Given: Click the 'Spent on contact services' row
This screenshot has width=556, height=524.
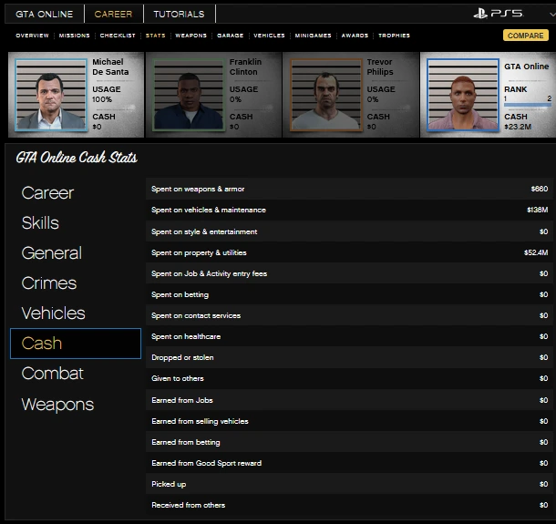Looking at the screenshot, I should 349,315.
